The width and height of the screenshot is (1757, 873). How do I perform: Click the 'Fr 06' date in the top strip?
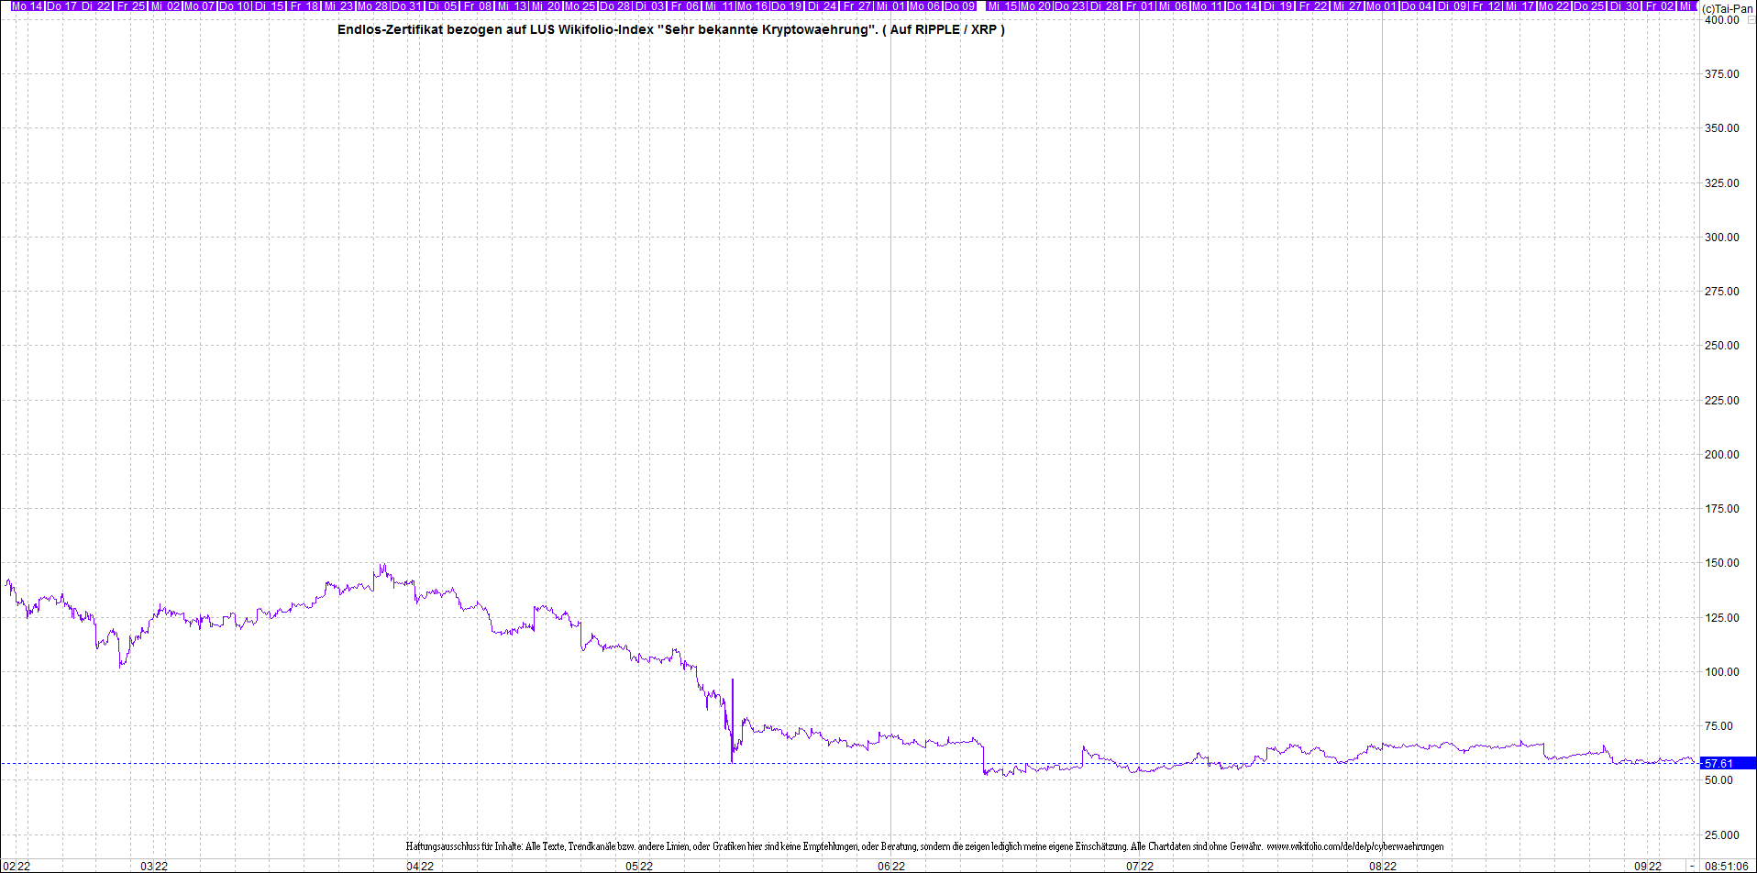pyautogui.click(x=685, y=6)
